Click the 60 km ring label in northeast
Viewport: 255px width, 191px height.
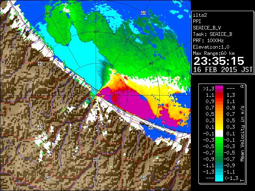point(143,13)
